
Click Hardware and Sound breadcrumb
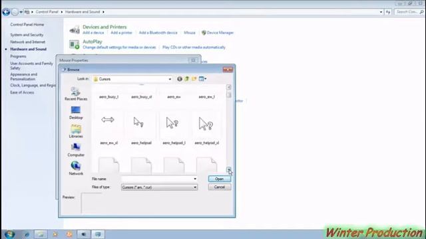pos(83,12)
